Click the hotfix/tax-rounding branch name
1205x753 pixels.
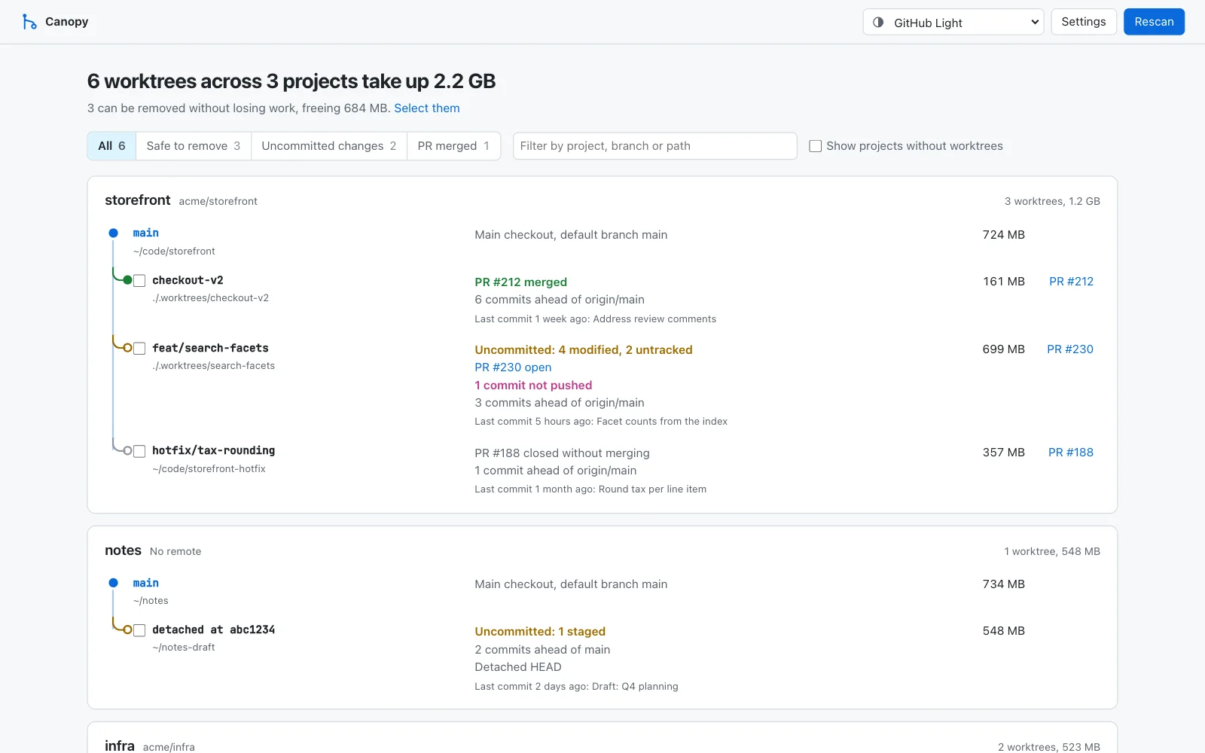click(213, 450)
